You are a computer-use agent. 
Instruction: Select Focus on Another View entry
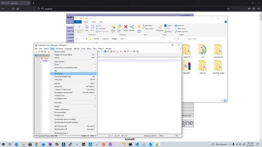[73, 76]
